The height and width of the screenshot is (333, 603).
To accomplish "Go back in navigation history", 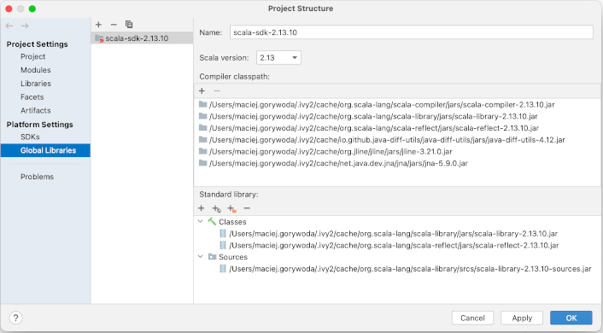I will 9,26.
